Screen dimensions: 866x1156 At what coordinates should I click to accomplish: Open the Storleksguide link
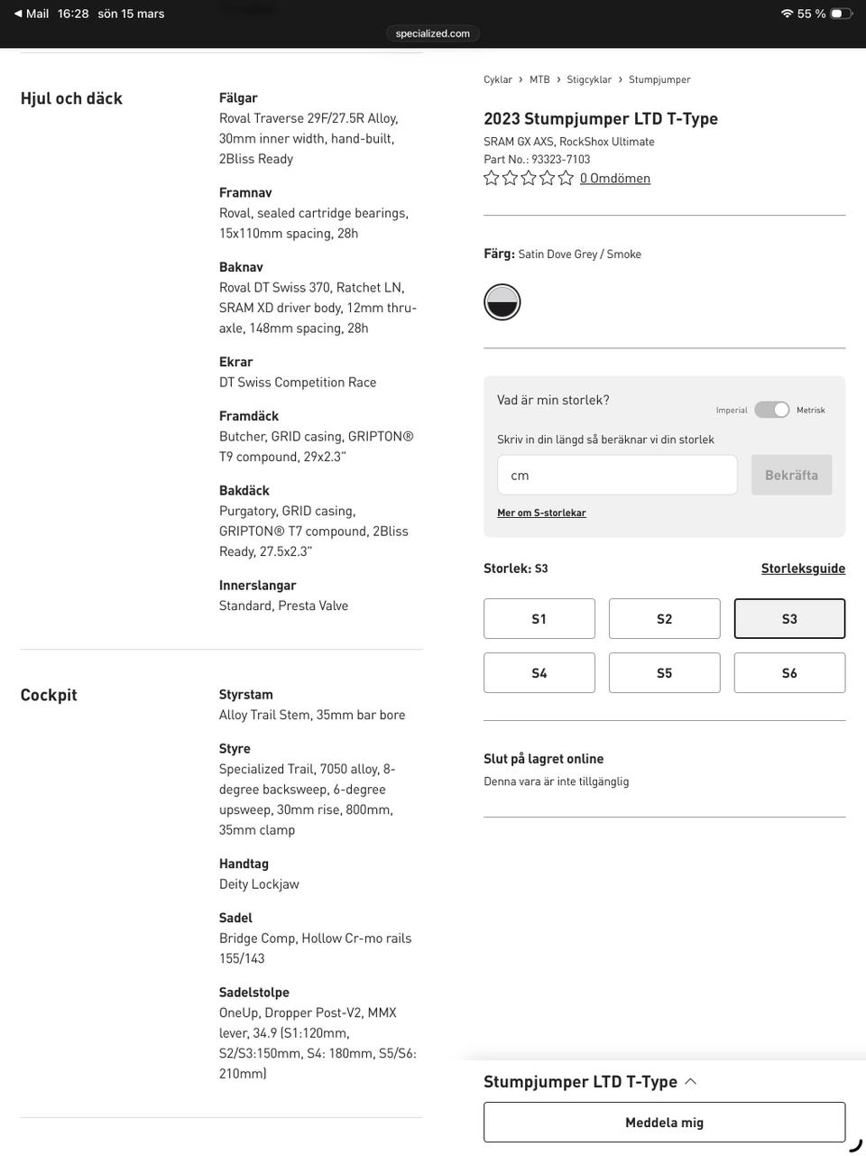tap(803, 569)
